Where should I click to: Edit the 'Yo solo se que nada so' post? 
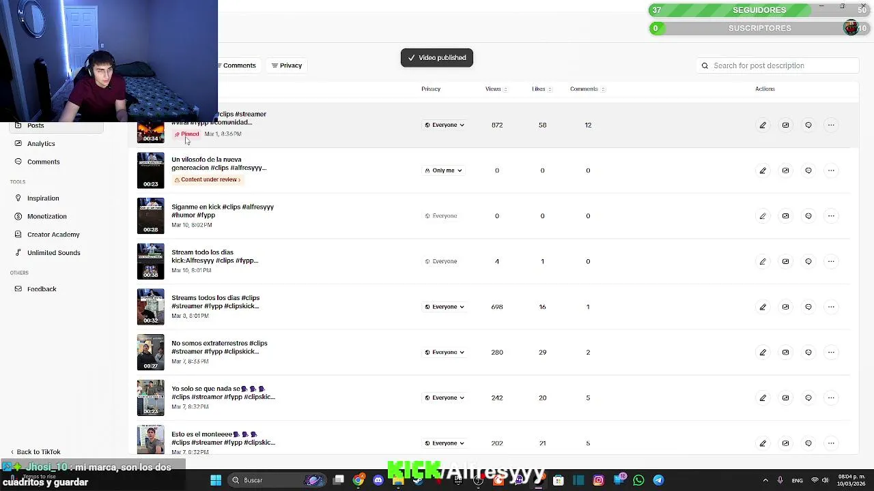(763, 398)
